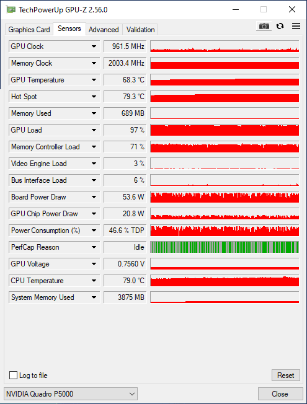
Task: Click the Reset button
Action: point(285,375)
